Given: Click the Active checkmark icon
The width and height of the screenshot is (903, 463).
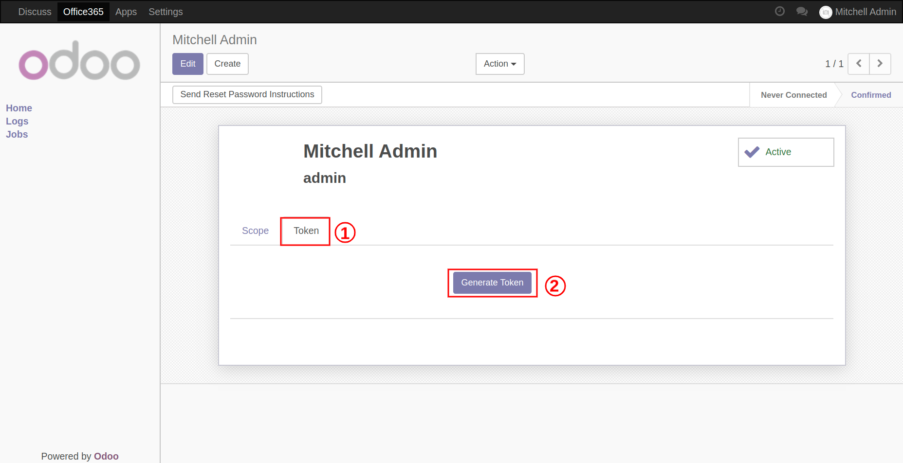Looking at the screenshot, I should (752, 152).
